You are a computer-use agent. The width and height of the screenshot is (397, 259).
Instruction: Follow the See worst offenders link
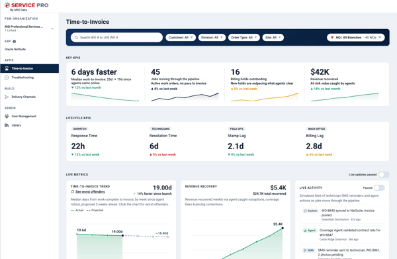(x=90, y=191)
